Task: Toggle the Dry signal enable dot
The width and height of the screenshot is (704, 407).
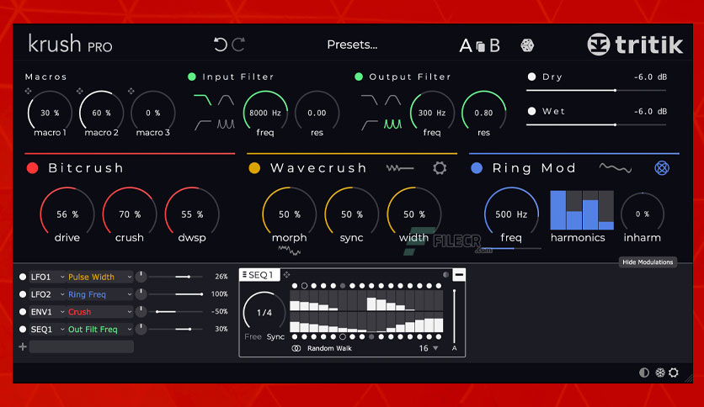Action: tap(531, 77)
